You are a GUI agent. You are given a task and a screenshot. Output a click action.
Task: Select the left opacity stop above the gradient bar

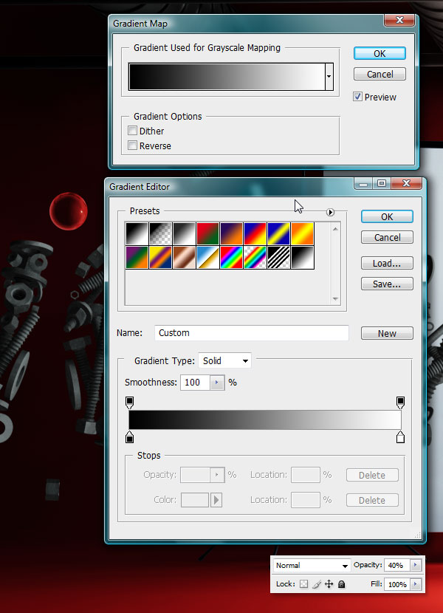129,403
